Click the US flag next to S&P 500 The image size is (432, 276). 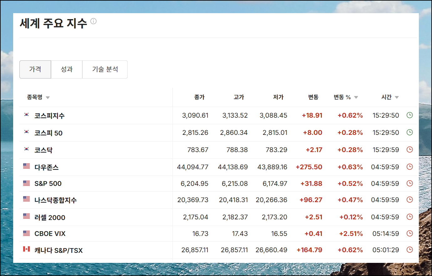[27, 183]
